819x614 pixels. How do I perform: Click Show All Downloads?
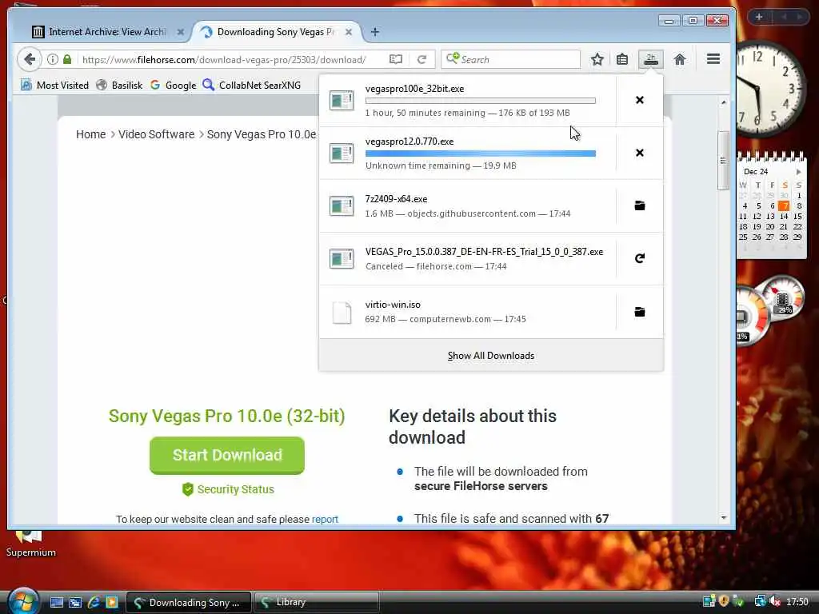pos(491,356)
